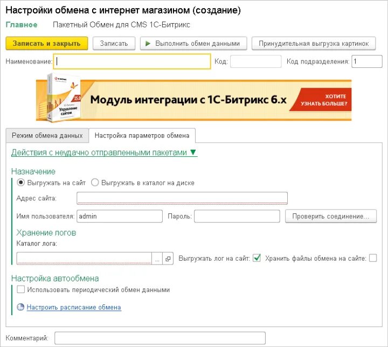Click the green play icon on Выполнить обмен данными
Screen dimensions: 388x347
click(148, 44)
